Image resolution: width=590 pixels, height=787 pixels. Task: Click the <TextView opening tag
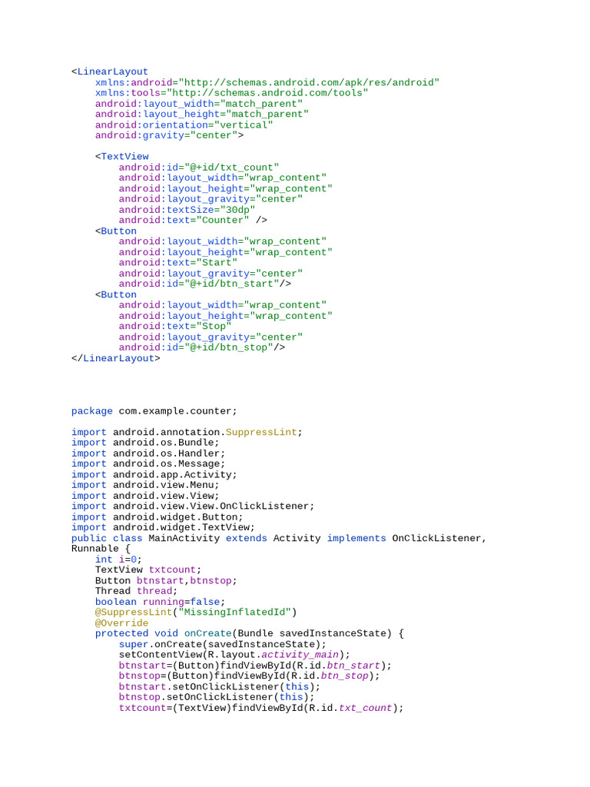[x=122, y=157]
